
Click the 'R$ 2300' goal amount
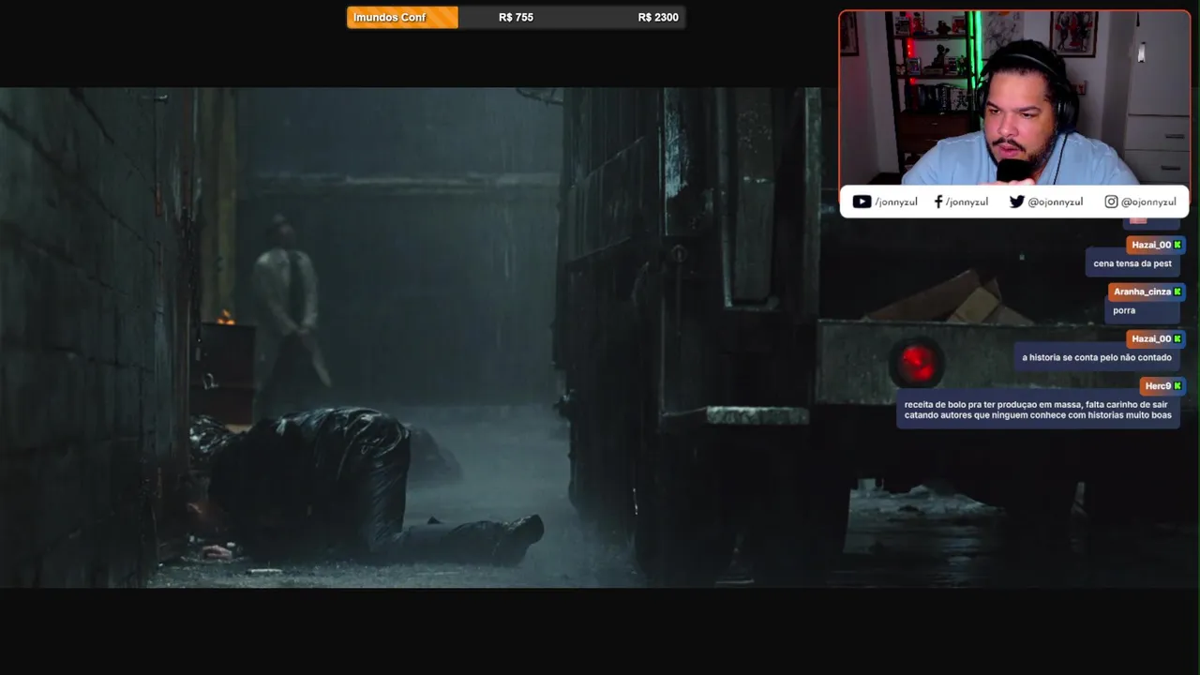tap(658, 17)
